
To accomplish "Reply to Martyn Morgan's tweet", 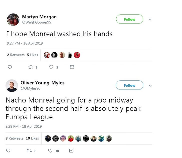I will coord(10,67).
